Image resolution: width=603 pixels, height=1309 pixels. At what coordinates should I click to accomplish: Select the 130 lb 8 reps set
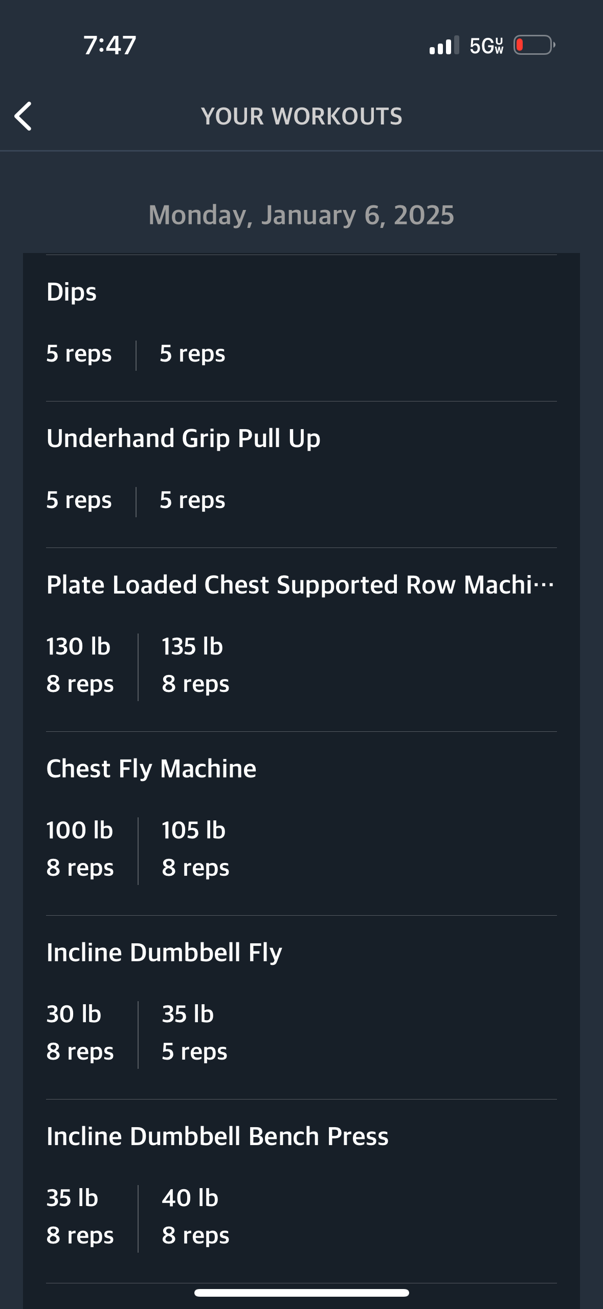click(x=80, y=665)
